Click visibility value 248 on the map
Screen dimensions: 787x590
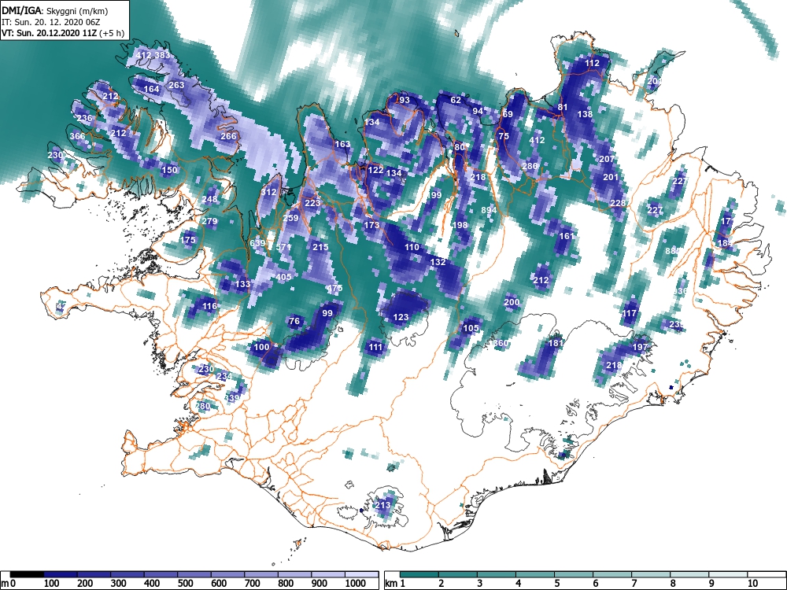click(x=209, y=199)
